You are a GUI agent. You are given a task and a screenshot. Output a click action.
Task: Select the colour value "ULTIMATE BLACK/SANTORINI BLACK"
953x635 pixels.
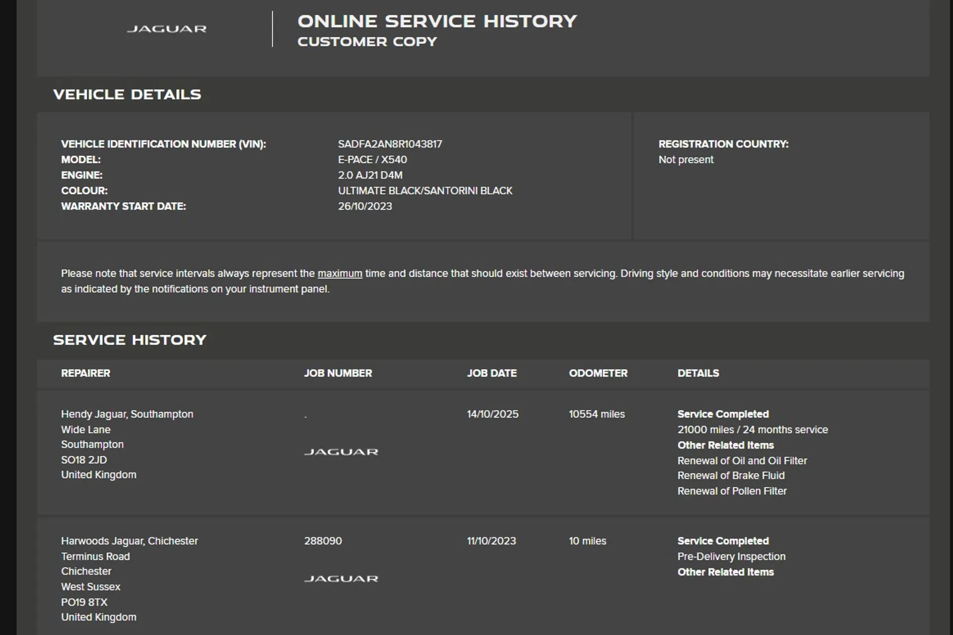425,190
